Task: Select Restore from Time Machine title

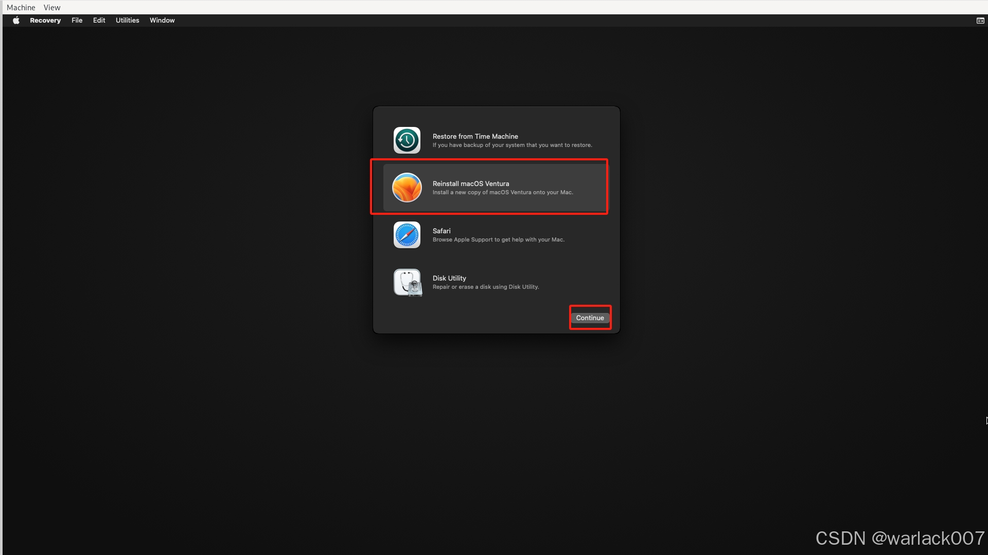Action: (x=475, y=137)
